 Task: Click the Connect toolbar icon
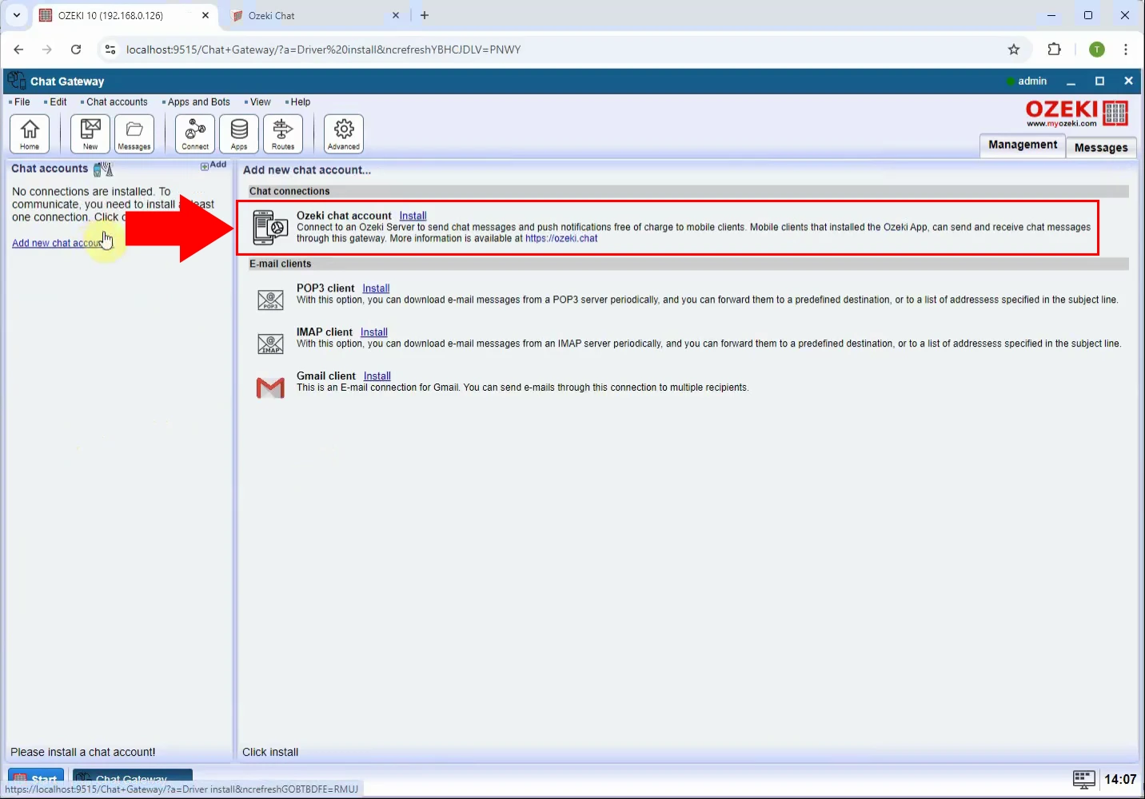click(x=195, y=133)
